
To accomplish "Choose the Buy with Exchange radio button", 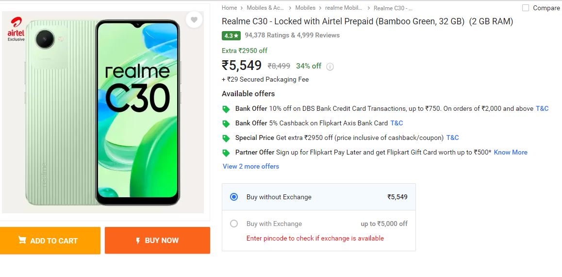I will (x=234, y=224).
